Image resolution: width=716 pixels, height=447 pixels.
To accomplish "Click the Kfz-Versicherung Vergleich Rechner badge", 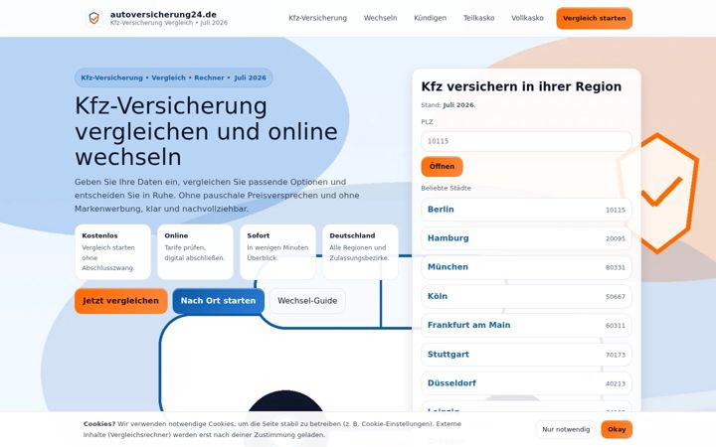I will pos(173,77).
